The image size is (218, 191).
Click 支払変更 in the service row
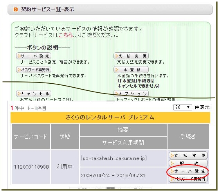pyautogui.click(x=188, y=155)
